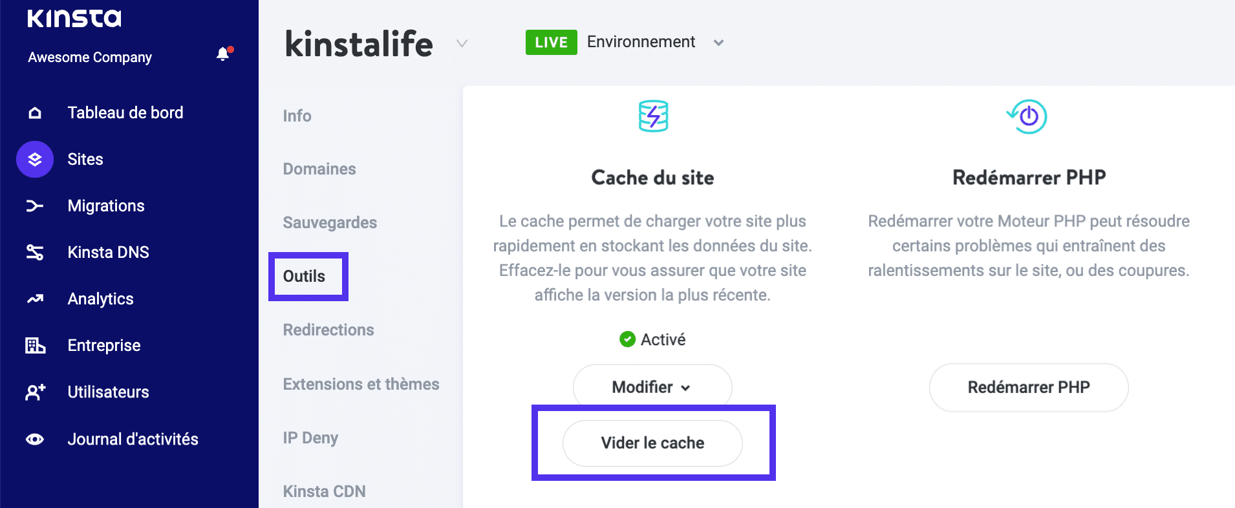Click the LIVE environment badge
1235x508 pixels.
pyautogui.click(x=551, y=42)
